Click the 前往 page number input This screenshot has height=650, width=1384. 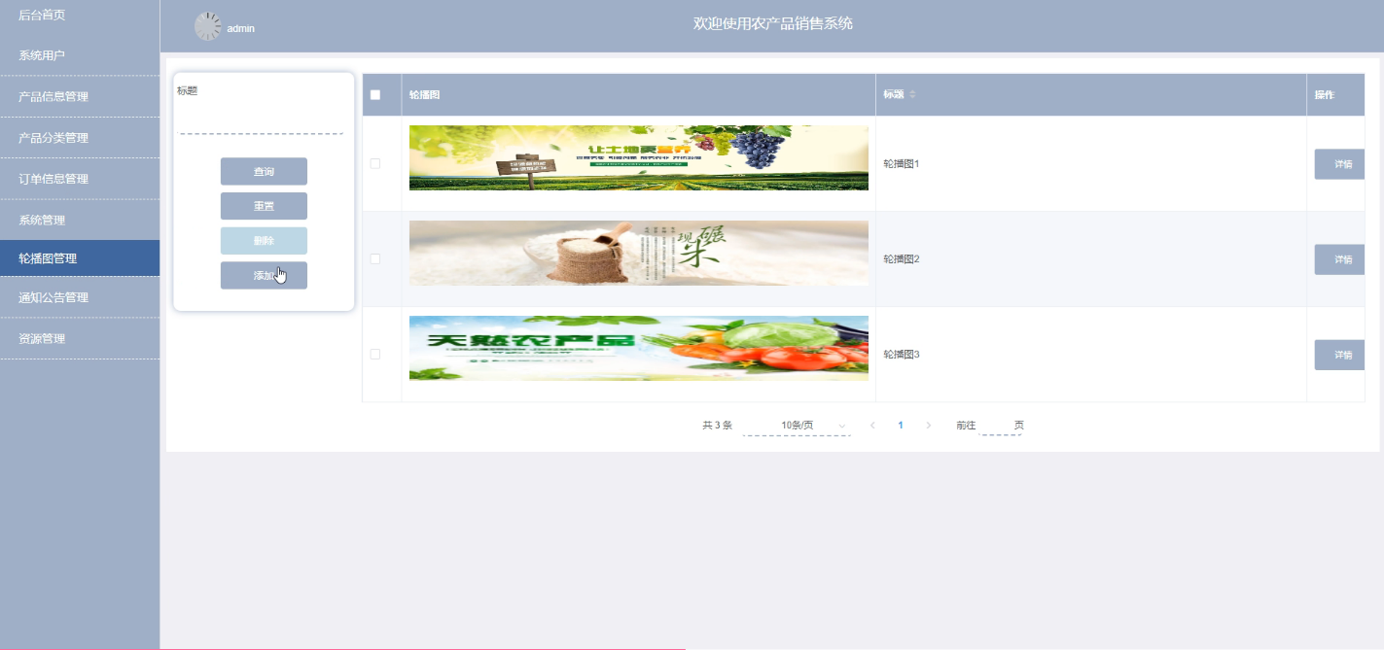[999, 426]
